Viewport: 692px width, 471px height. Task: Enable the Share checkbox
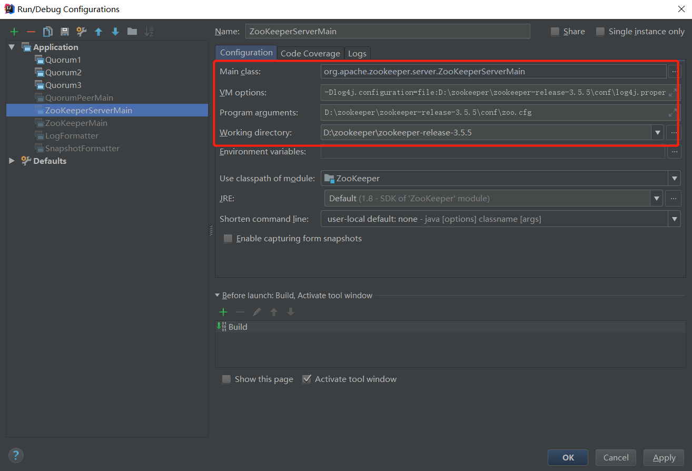pyautogui.click(x=555, y=32)
